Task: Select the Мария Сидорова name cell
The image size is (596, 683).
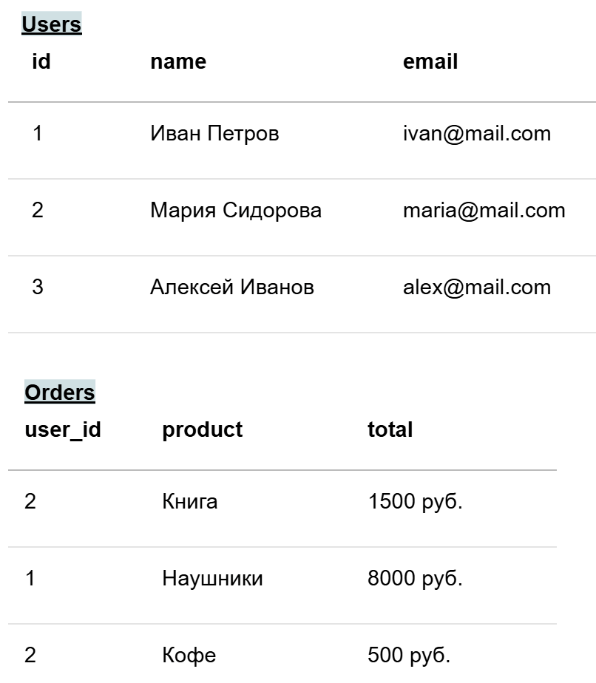Action: click(x=236, y=210)
